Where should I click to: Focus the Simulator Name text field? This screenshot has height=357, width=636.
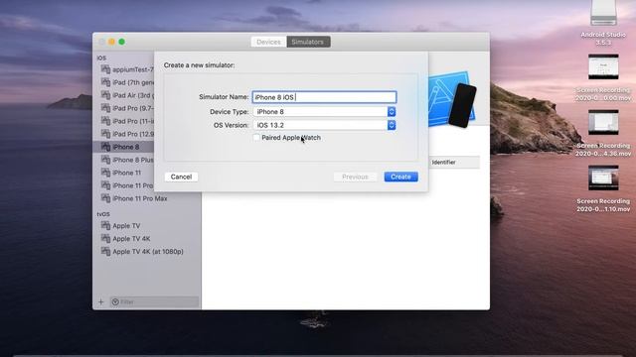[324, 97]
